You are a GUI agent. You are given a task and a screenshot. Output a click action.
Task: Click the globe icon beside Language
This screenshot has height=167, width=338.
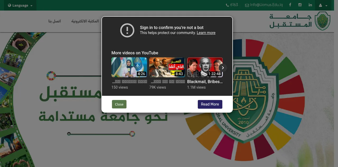[10, 5]
